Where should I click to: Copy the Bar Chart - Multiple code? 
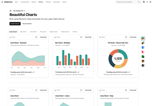[81, 37]
